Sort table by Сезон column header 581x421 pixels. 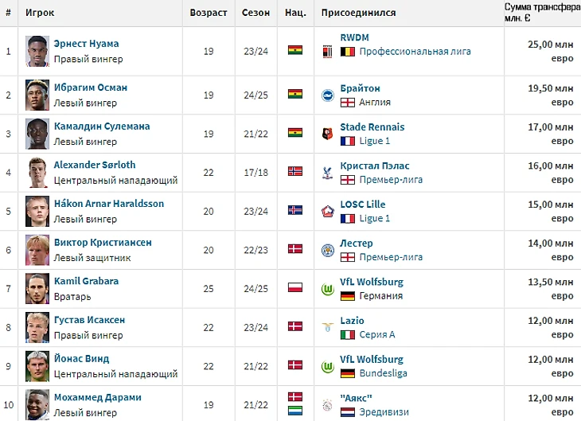256,13
